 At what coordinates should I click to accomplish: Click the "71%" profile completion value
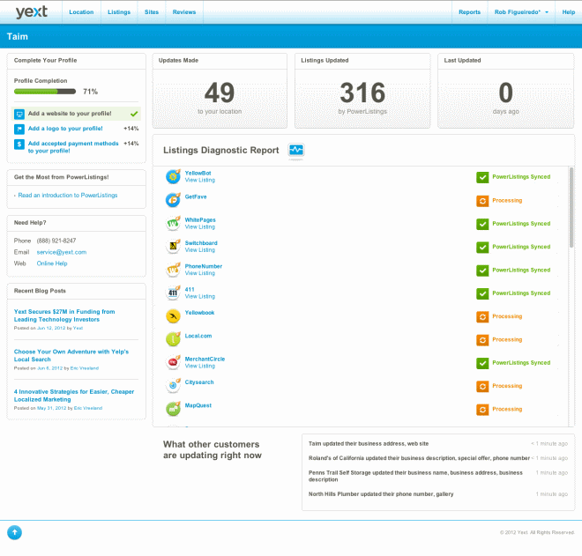[x=90, y=92]
